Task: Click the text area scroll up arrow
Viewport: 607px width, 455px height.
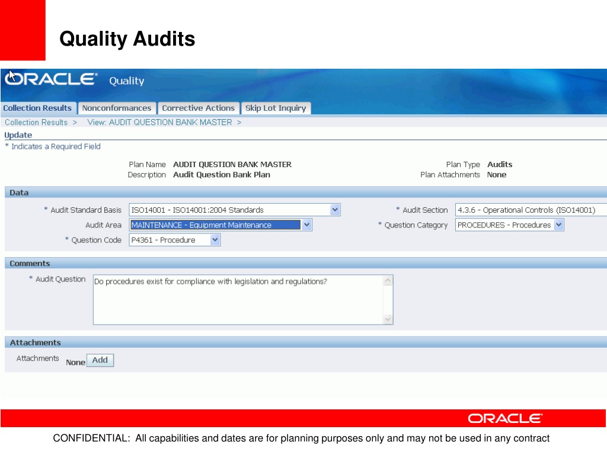Action: pos(388,280)
